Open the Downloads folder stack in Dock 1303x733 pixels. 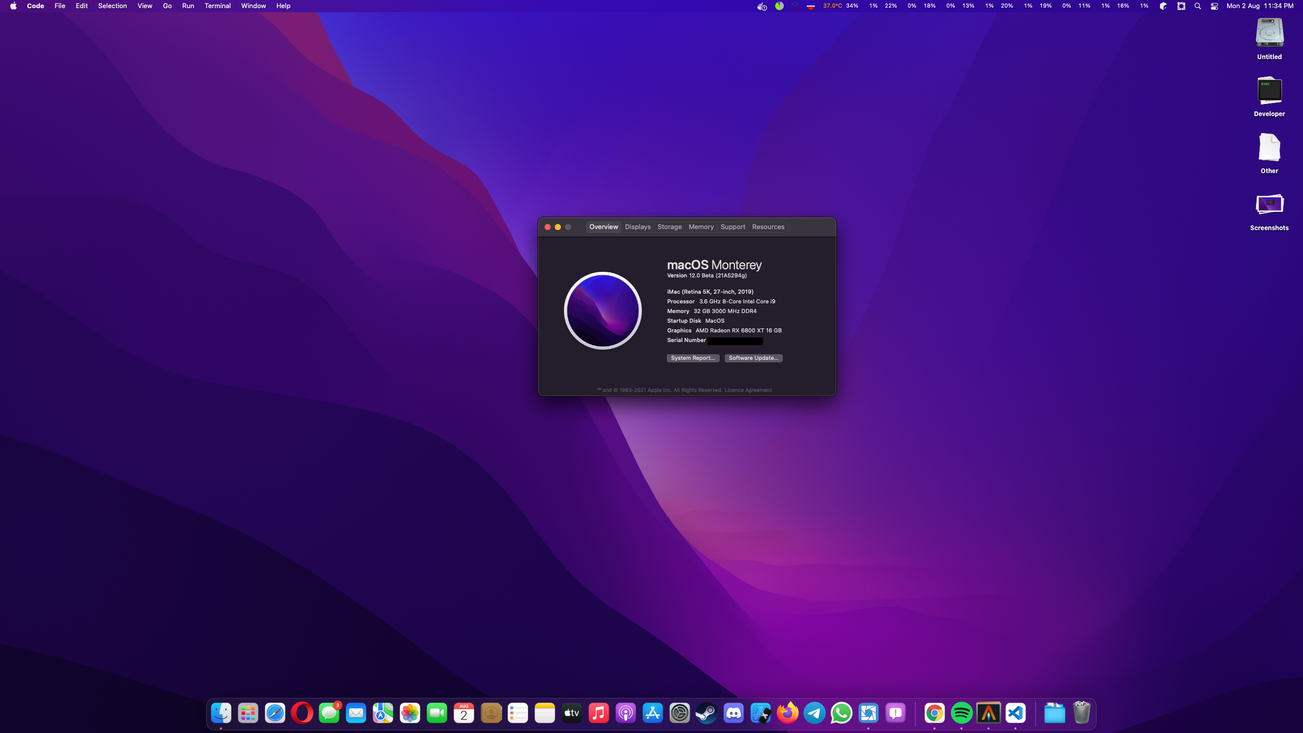pos(1055,713)
